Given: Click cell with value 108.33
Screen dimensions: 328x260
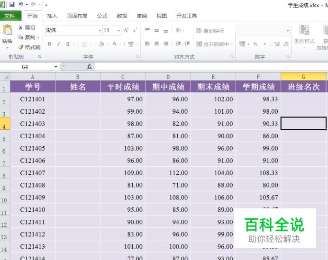Looking at the screenshot, I should click(258, 173).
